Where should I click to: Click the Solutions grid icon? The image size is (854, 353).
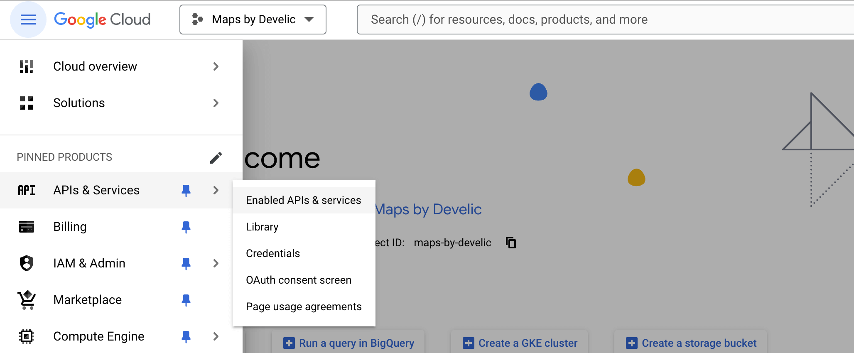(x=27, y=103)
